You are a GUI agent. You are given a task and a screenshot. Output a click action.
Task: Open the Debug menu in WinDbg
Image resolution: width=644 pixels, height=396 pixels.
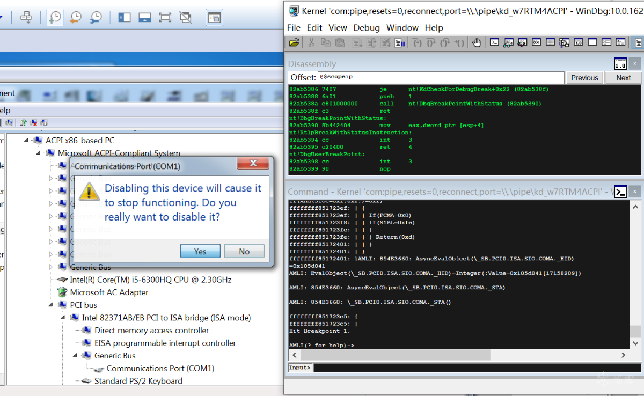click(367, 27)
